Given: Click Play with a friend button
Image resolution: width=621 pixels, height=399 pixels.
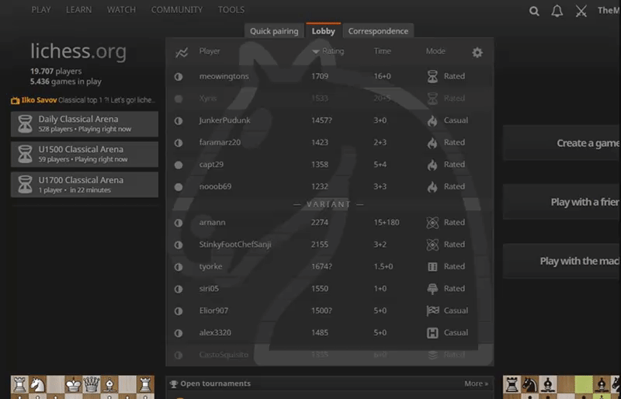Looking at the screenshot, I should pos(561,202).
